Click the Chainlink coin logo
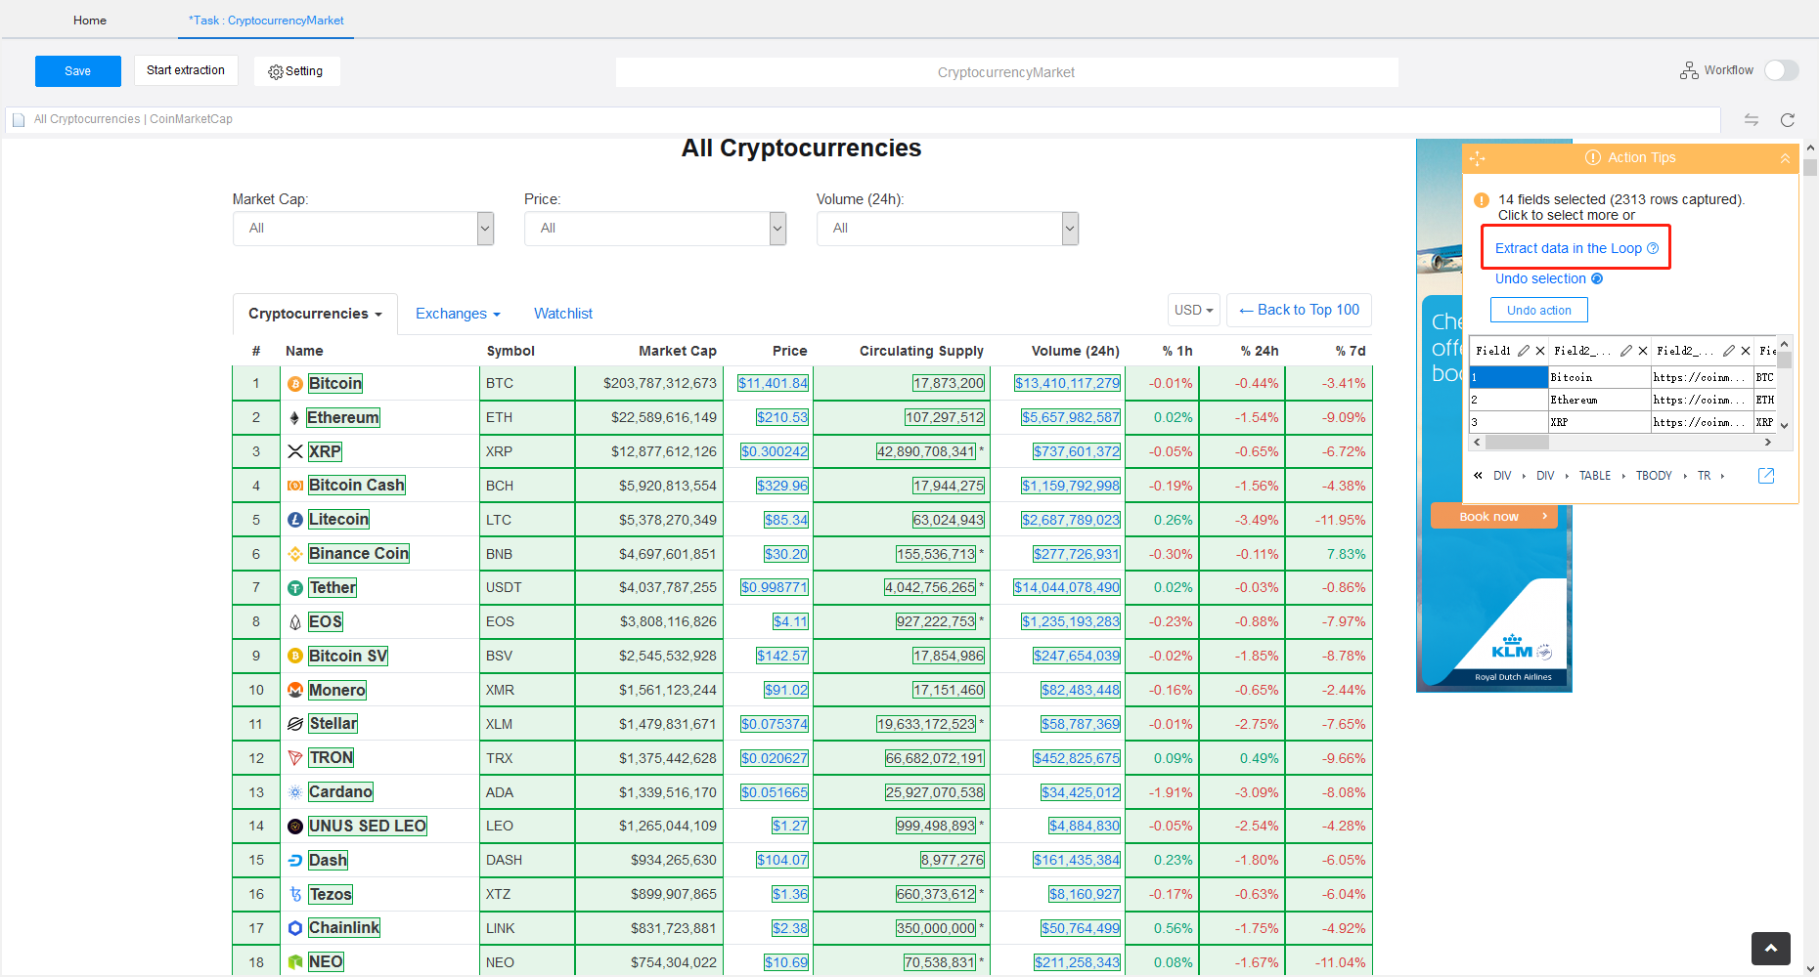This screenshot has width=1819, height=977. 295,928
